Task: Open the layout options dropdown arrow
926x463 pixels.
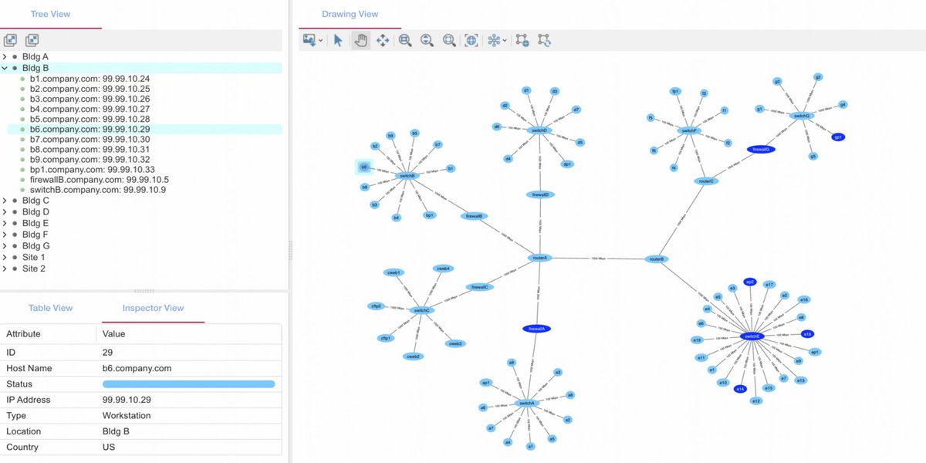Action: (505, 41)
